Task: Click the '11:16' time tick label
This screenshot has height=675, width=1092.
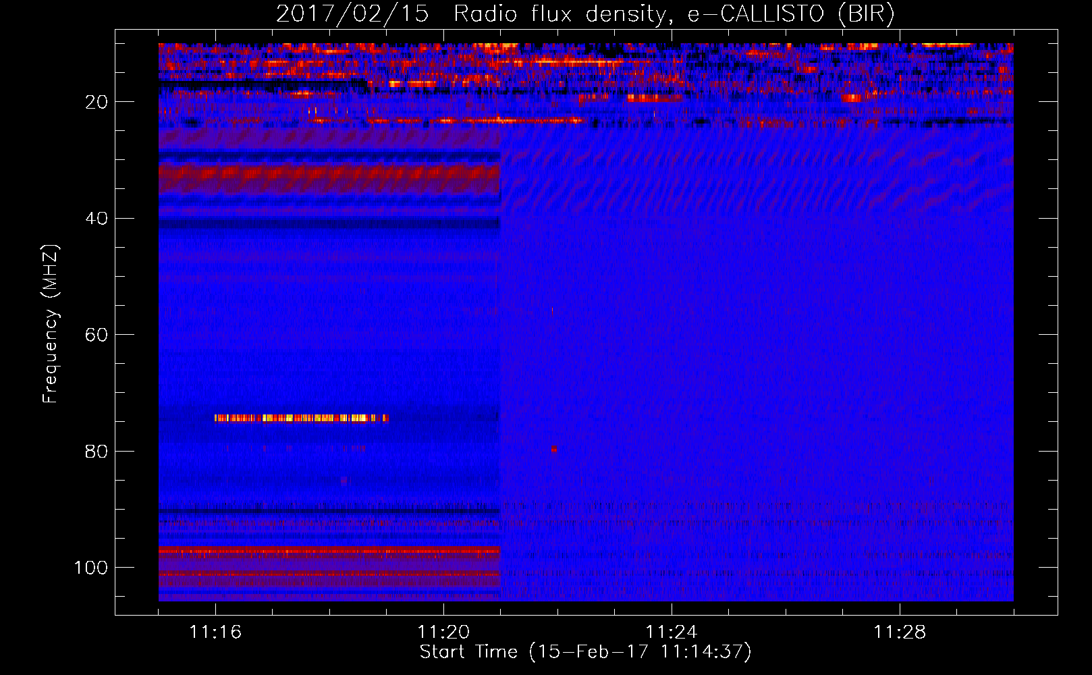Action: point(215,632)
